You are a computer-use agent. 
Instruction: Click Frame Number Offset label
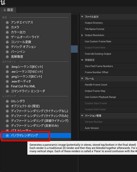(x=97, y=73)
